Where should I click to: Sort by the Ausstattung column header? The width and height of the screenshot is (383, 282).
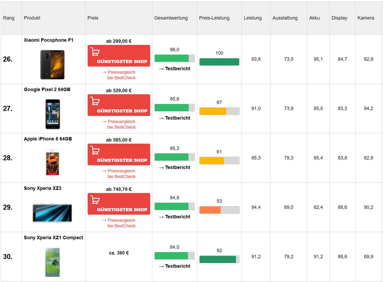click(x=285, y=18)
